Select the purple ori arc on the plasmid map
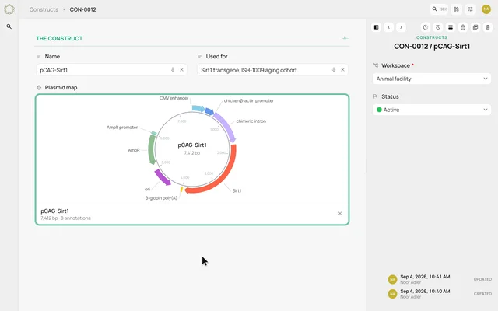The image size is (498, 311). tap(163, 177)
